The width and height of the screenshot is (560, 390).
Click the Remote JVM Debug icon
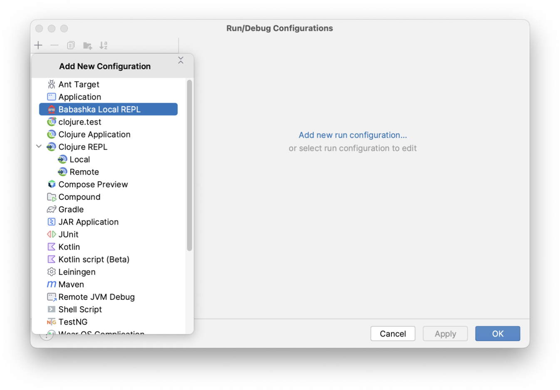tap(51, 297)
